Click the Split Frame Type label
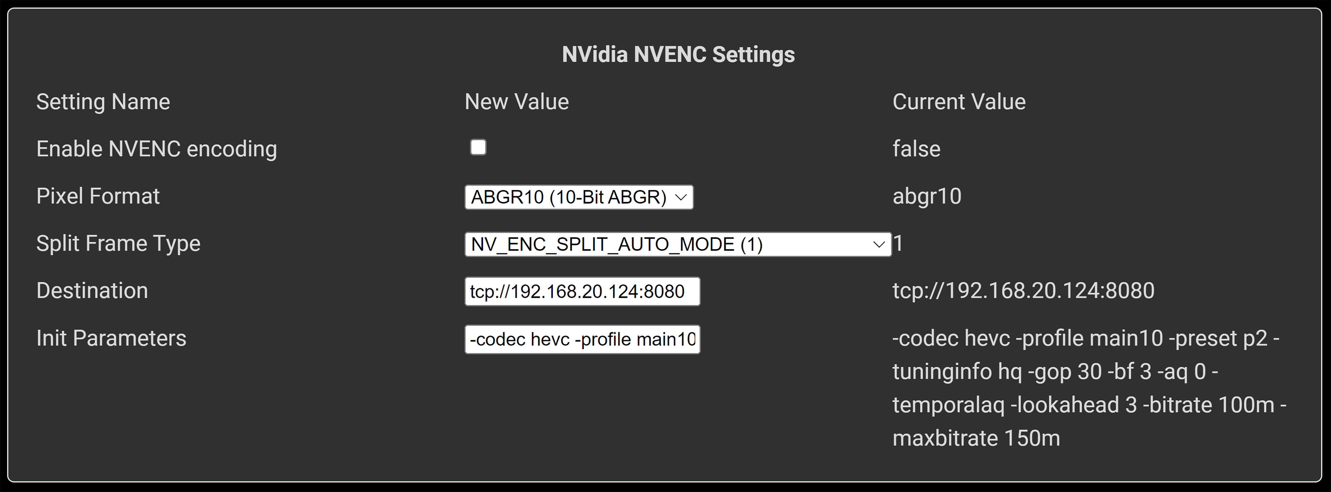The image size is (1331, 492). (118, 243)
